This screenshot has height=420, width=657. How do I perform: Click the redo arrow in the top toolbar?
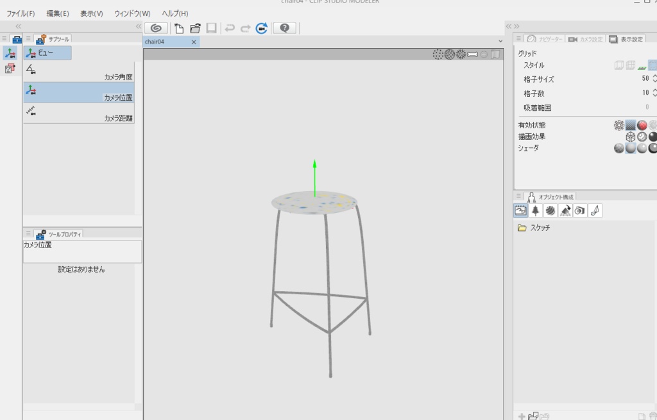[246, 28]
